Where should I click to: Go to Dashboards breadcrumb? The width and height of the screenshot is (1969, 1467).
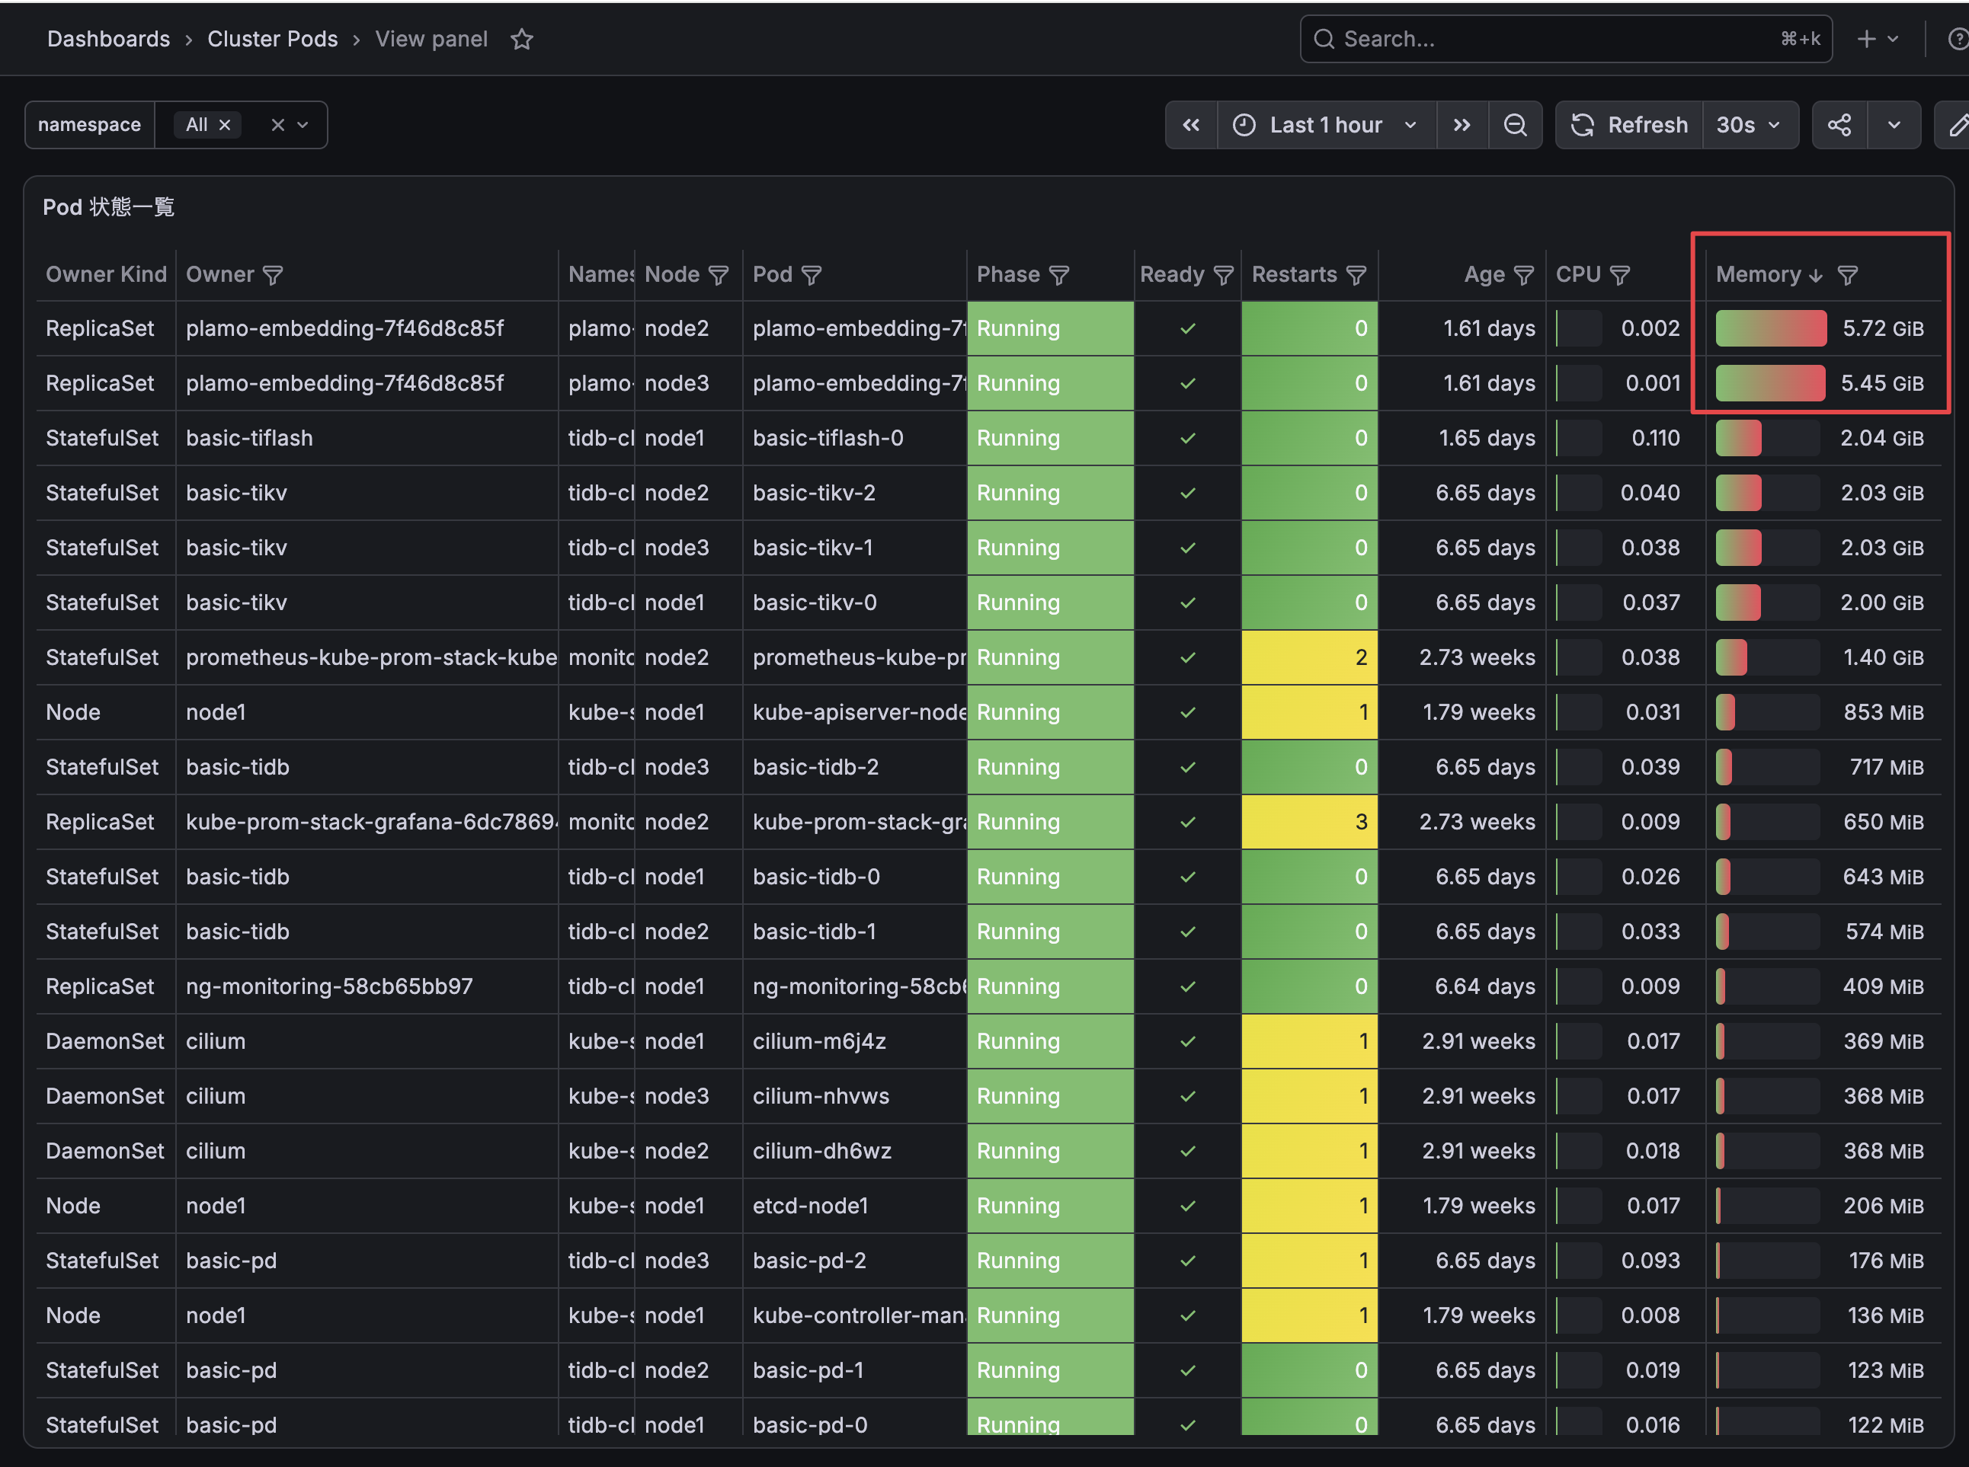click(108, 39)
